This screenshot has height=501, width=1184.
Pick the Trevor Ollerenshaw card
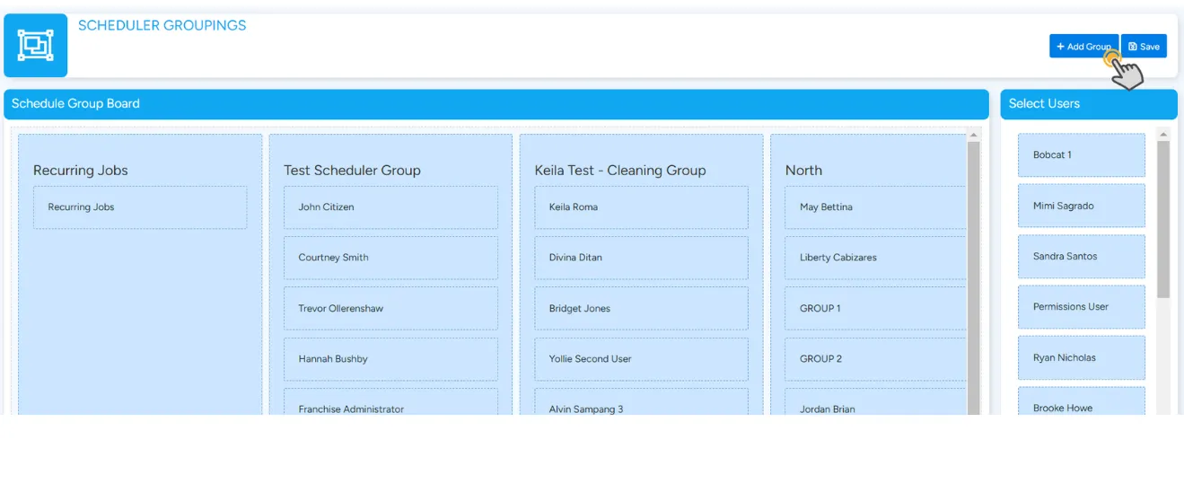[x=390, y=309]
